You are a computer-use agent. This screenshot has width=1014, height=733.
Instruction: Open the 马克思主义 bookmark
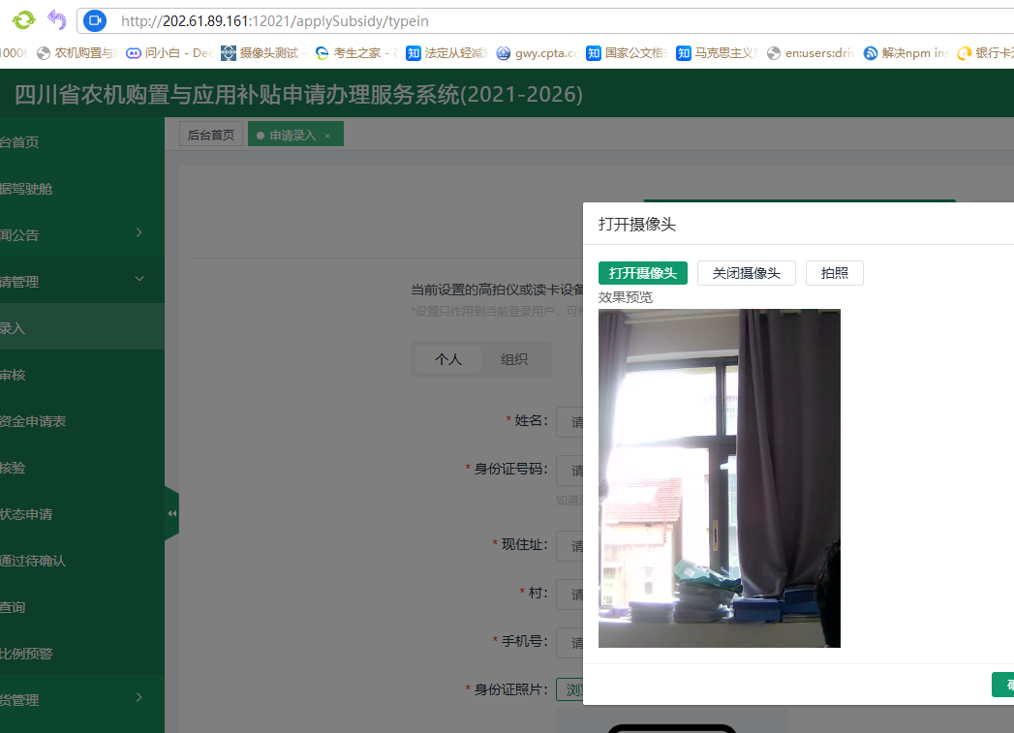pos(718,53)
